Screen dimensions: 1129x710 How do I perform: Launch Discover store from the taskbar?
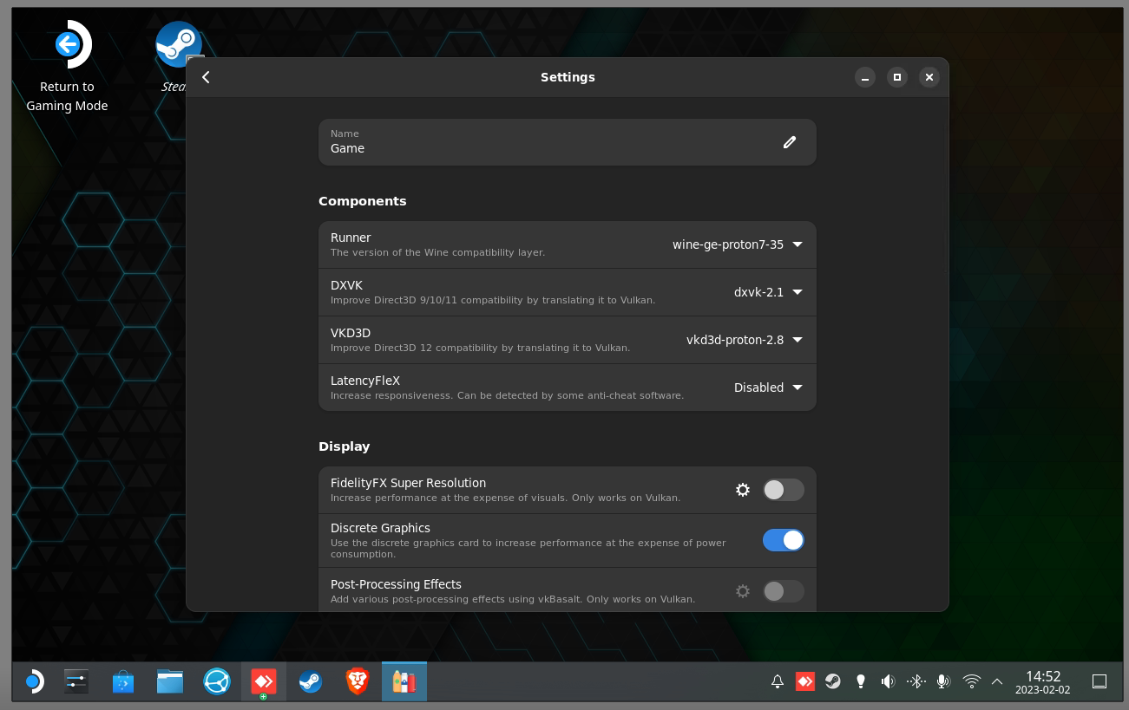click(123, 682)
